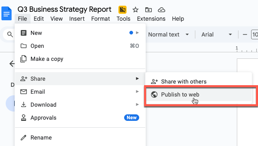
Task: Open the Arial font dropdown
Action: [217, 34]
